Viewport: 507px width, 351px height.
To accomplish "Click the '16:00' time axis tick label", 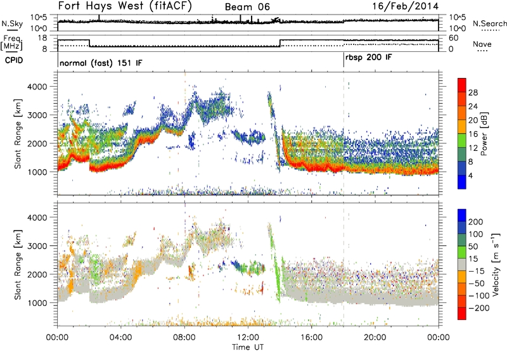I will 311,338.
